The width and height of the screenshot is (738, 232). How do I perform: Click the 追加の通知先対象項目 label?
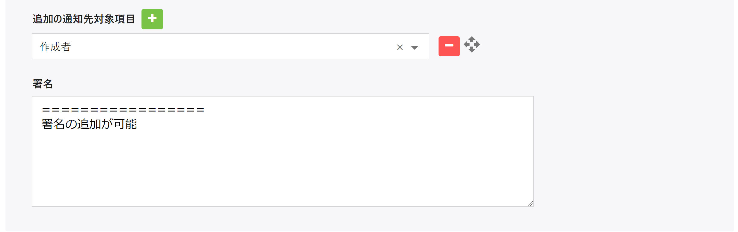[84, 19]
